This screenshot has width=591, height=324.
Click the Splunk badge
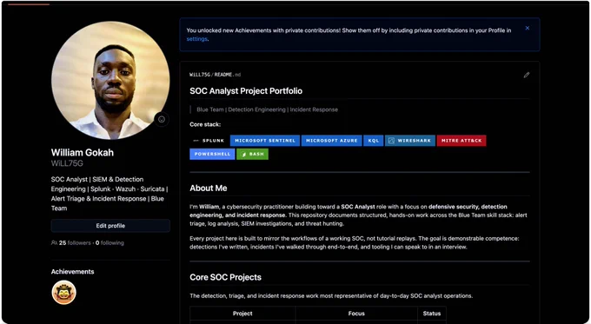tap(209, 141)
